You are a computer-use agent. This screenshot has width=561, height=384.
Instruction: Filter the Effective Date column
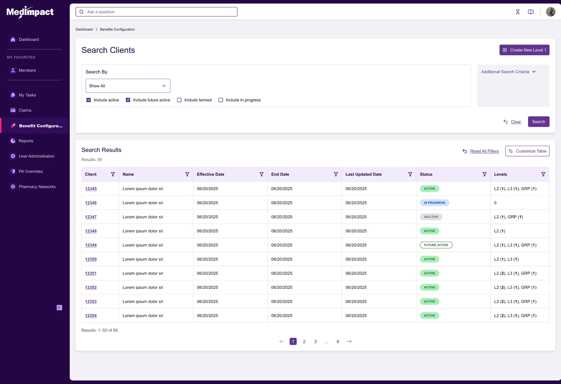click(x=262, y=174)
